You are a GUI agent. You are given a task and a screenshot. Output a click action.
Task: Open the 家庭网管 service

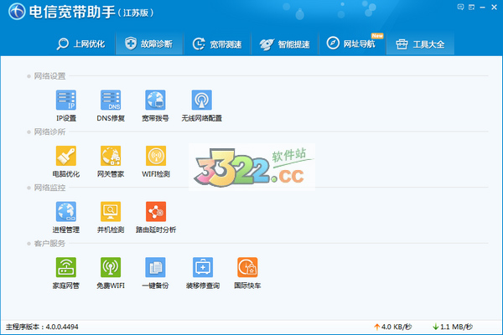(x=66, y=273)
